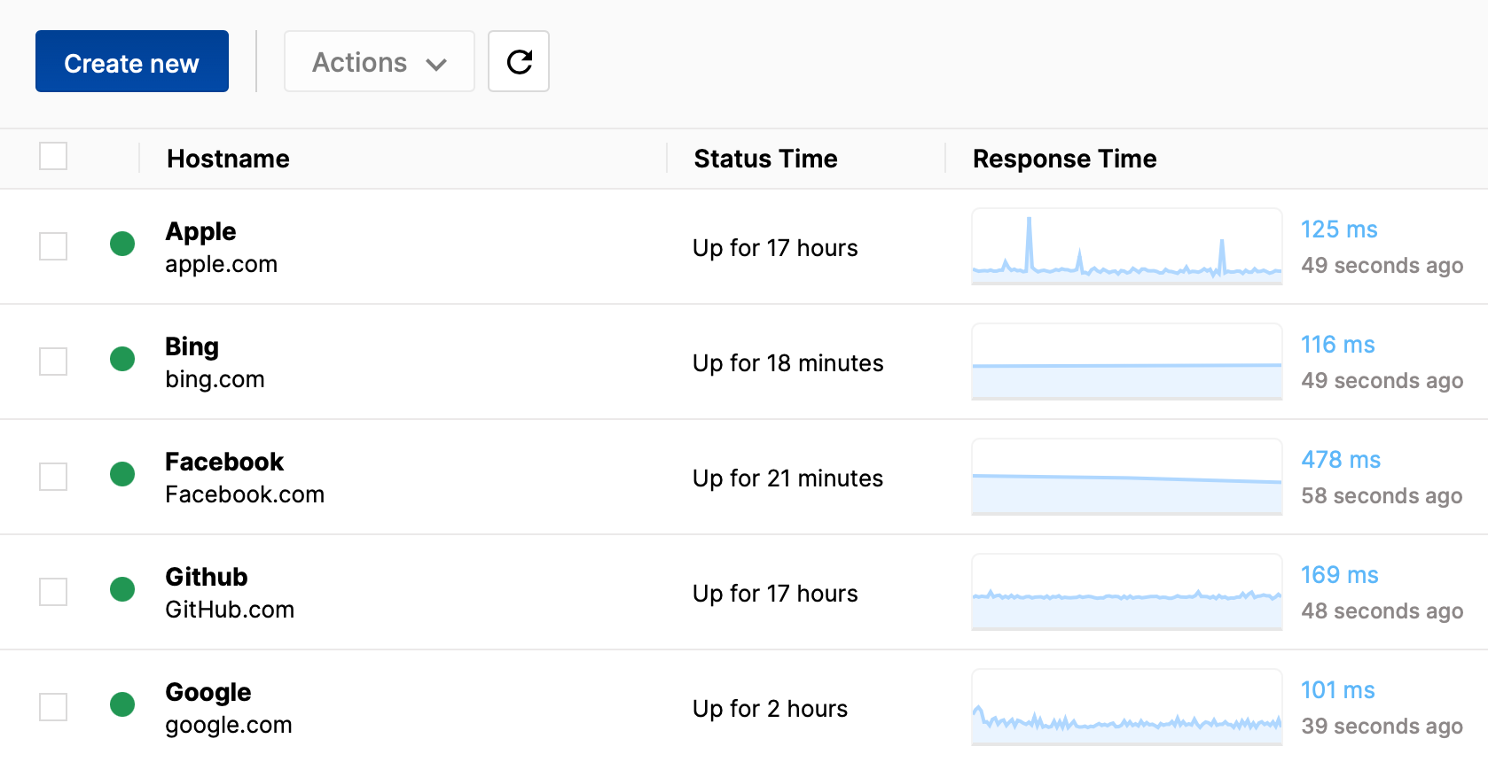Image resolution: width=1488 pixels, height=762 pixels.
Task: Click the Create new button
Action: click(132, 61)
